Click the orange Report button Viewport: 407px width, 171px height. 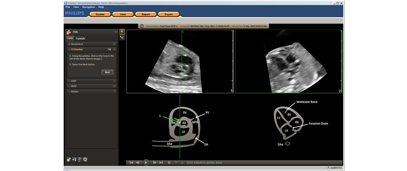[145, 15]
